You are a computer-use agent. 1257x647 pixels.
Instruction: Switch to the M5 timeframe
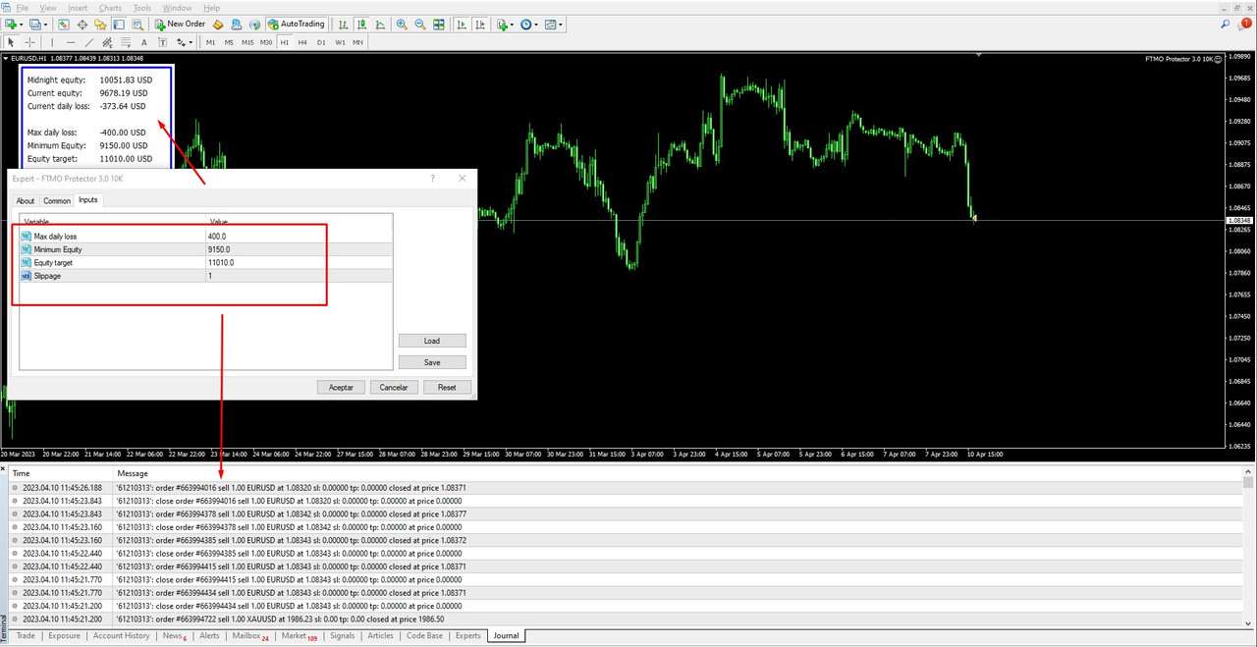coord(229,42)
